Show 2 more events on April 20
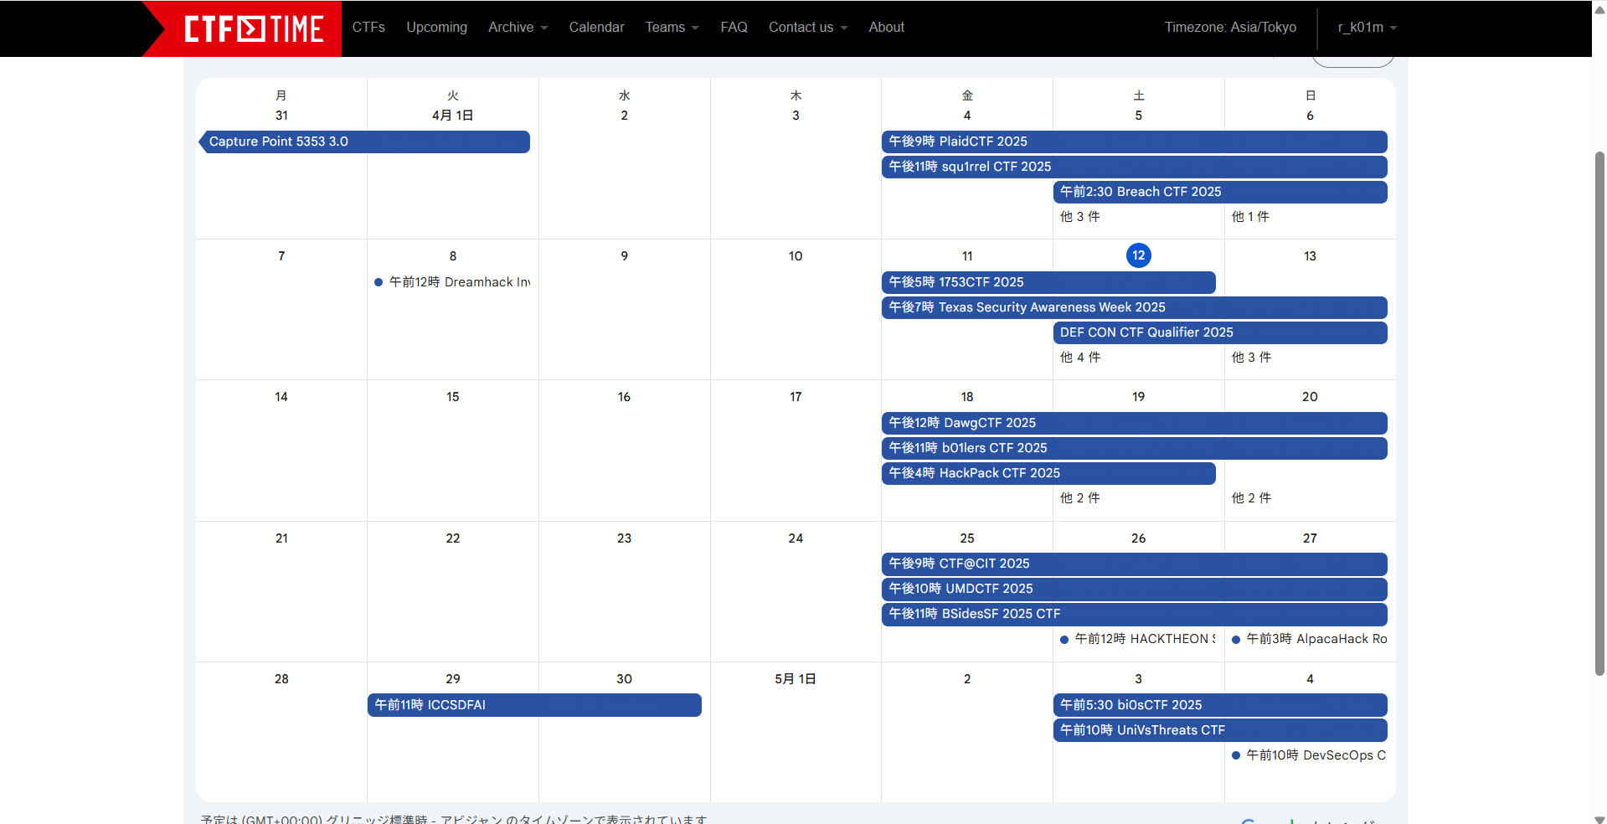 pos(1251,498)
